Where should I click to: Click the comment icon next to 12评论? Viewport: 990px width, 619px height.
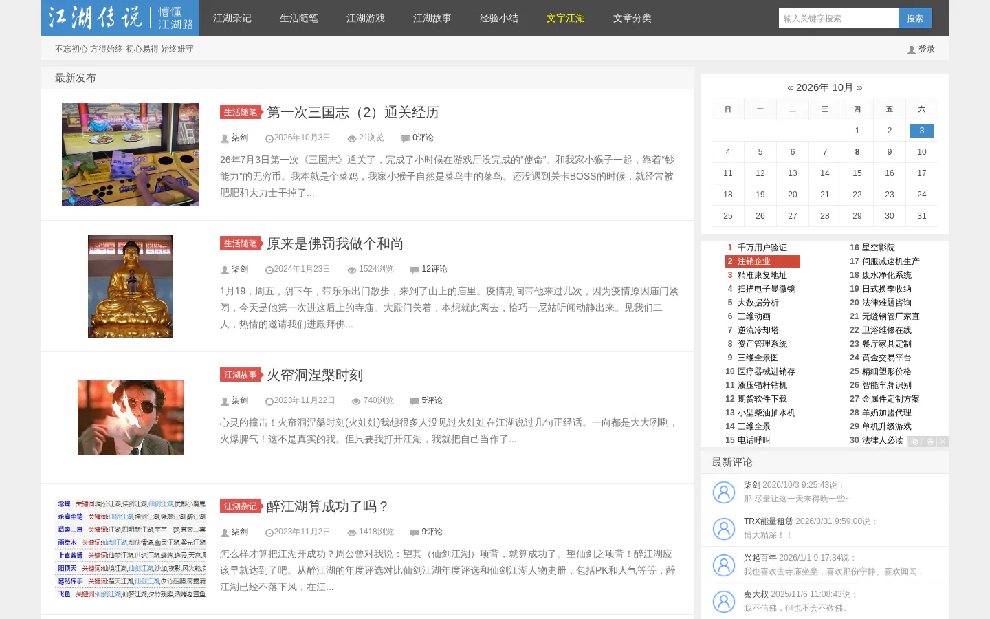pos(415,270)
